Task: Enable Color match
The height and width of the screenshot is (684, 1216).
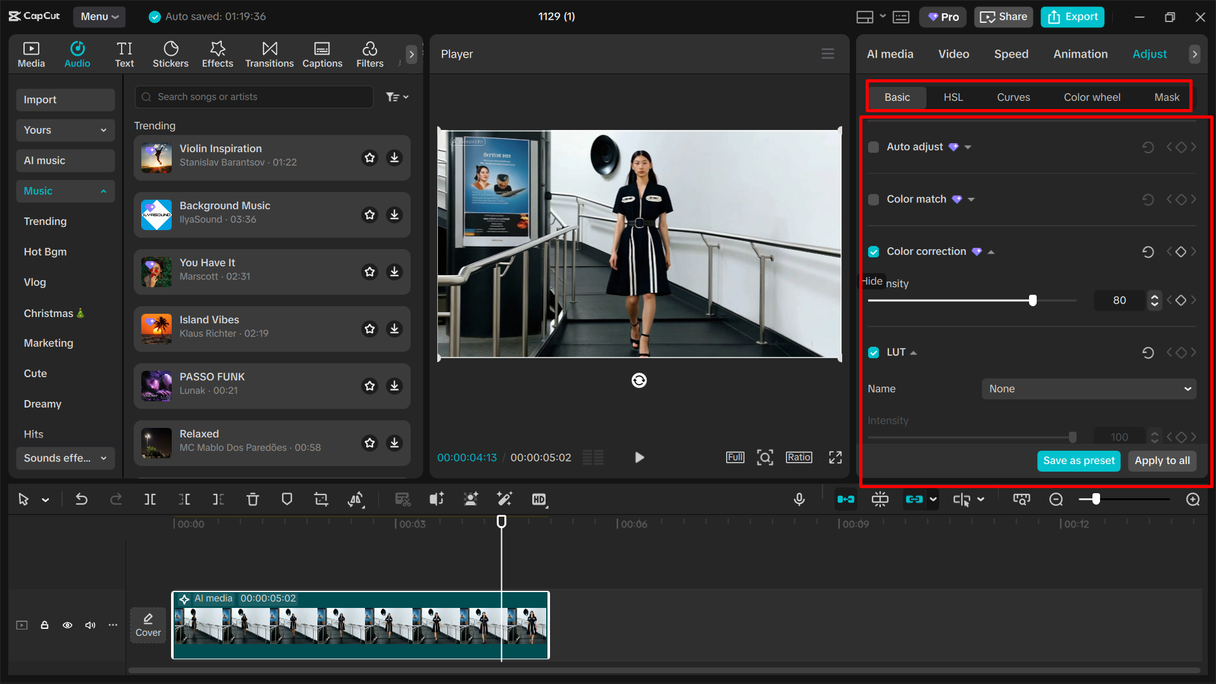Action: pyautogui.click(x=873, y=199)
